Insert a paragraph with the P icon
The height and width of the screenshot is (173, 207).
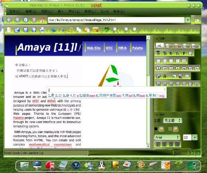[184, 53]
